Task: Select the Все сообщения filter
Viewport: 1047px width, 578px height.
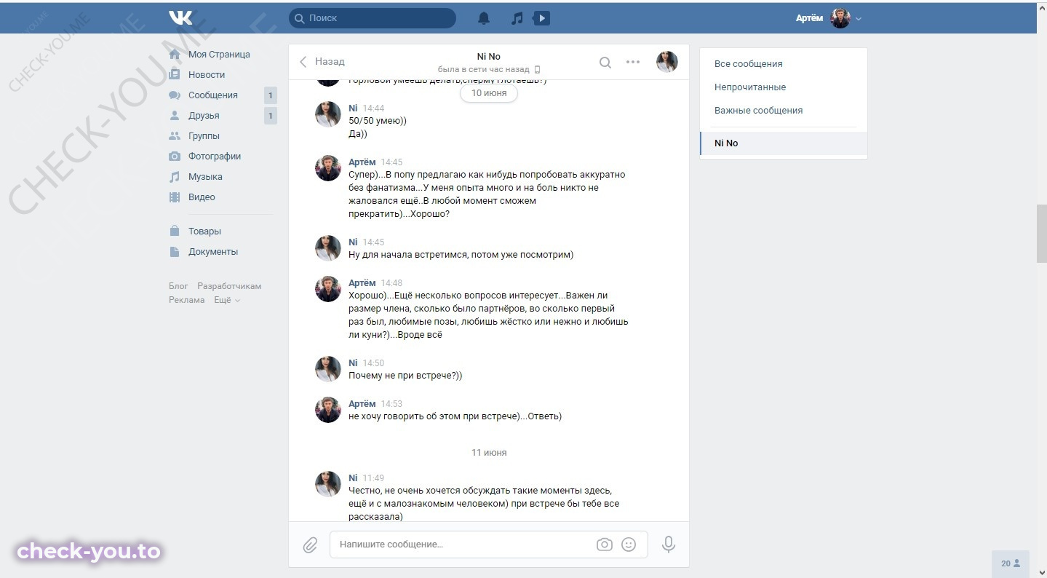Action: (783, 64)
